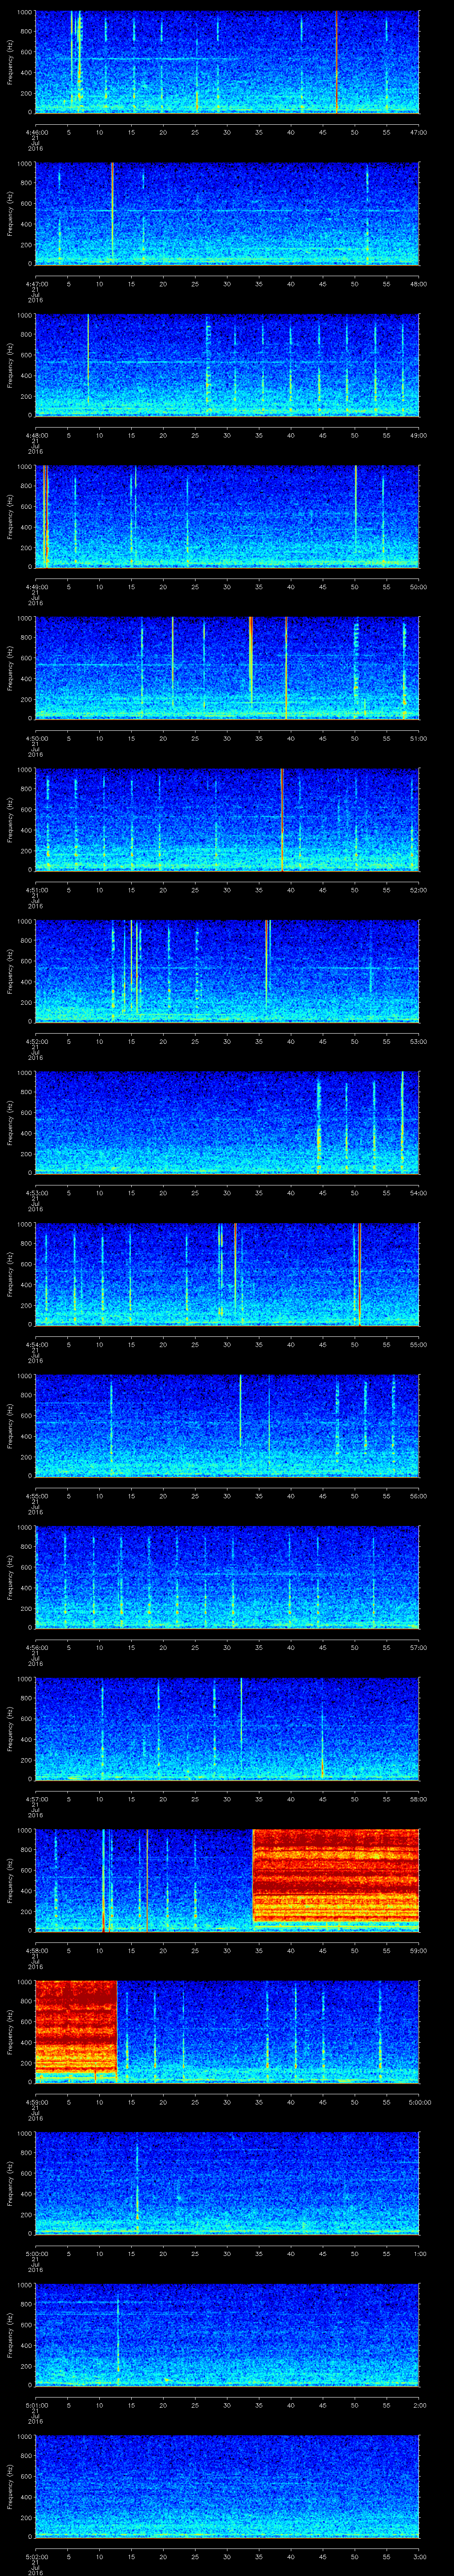Image resolution: width=454 pixels, height=2576 pixels.
Task: Click the spectrogram panel starting at 4:47:00
Action: click(227, 213)
